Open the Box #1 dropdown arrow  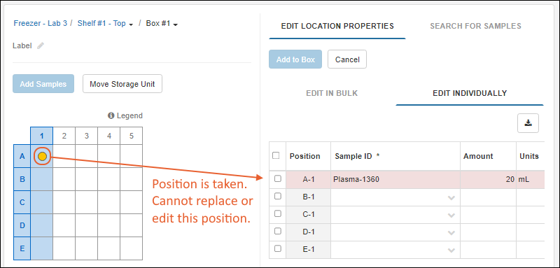click(x=176, y=24)
